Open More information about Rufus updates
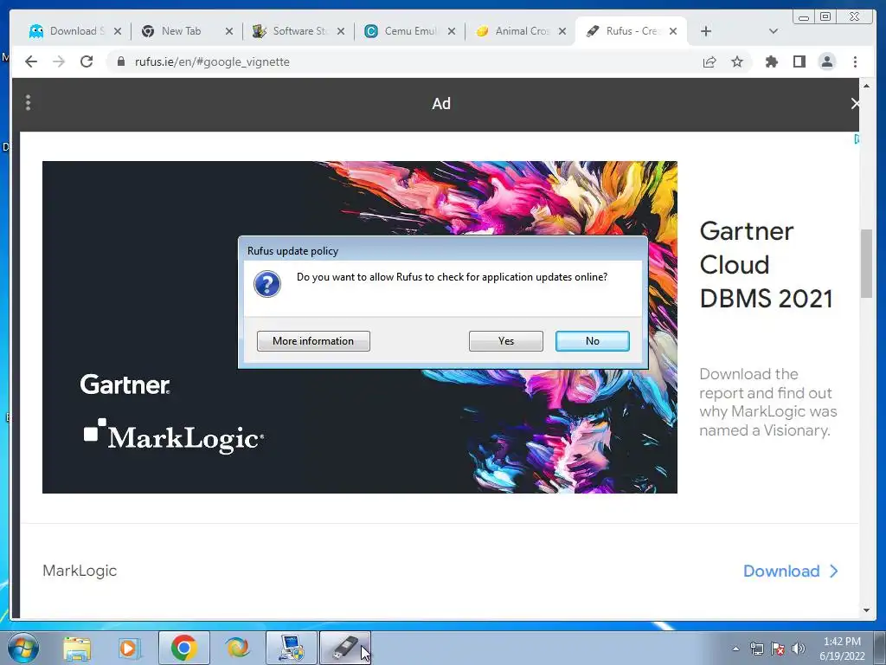This screenshot has height=665, width=886. [313, 341]
